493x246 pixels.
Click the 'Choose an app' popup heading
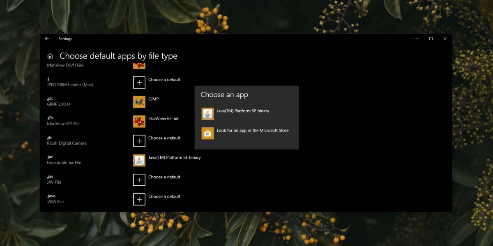224,95
